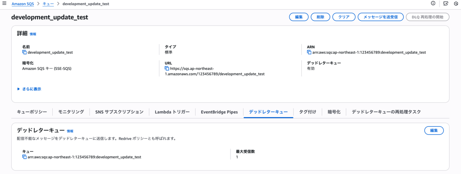Open the hamburger navigation menu
Image resolution: width=461 pixels, height=174 pixels.
click(x=4, y=3)
